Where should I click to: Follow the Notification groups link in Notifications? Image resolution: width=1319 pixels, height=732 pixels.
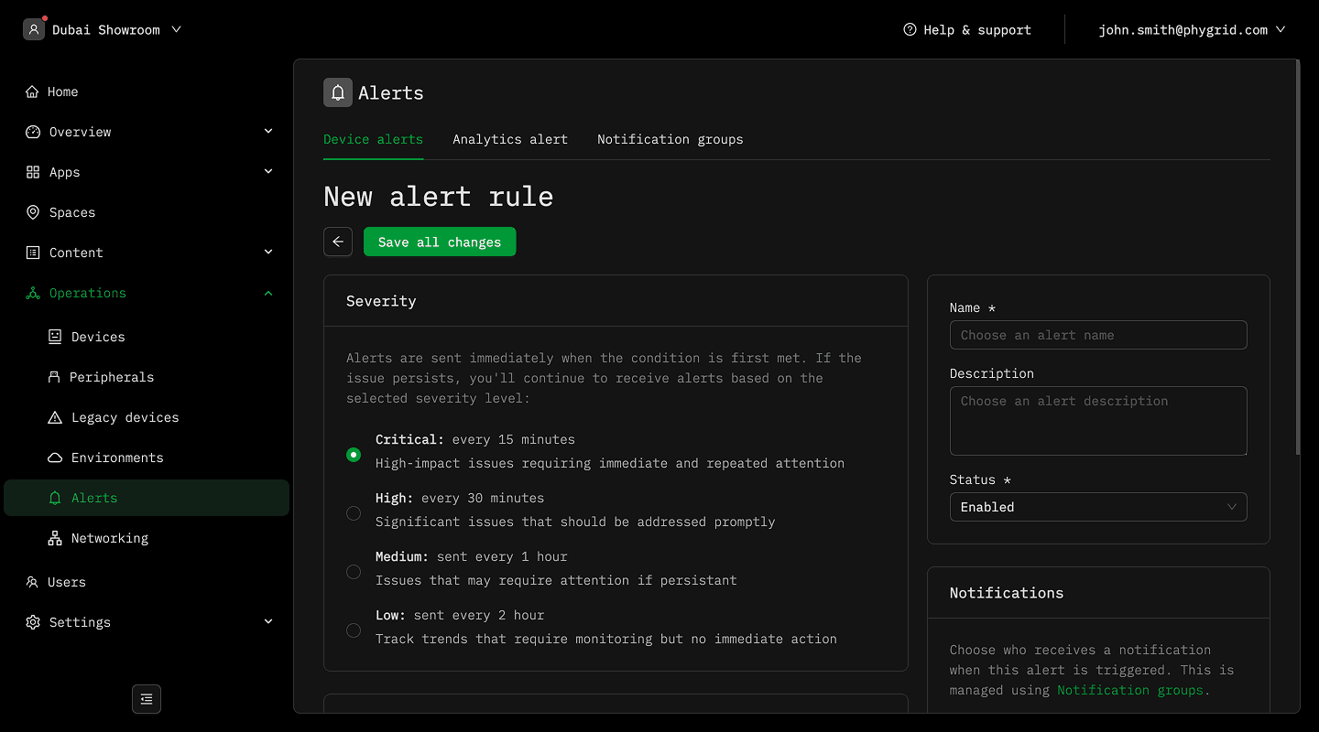tap(1129, 690)
